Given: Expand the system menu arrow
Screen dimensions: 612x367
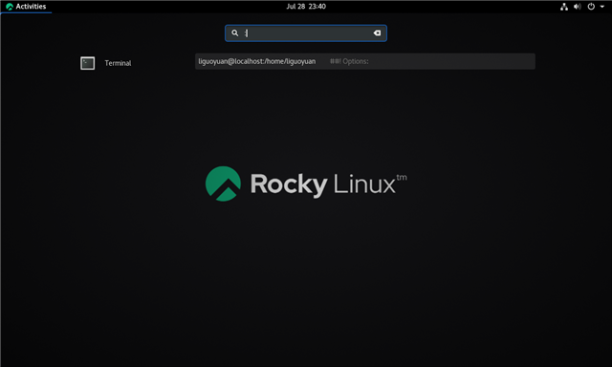Looking at the screenshot, I should (602, 7).
